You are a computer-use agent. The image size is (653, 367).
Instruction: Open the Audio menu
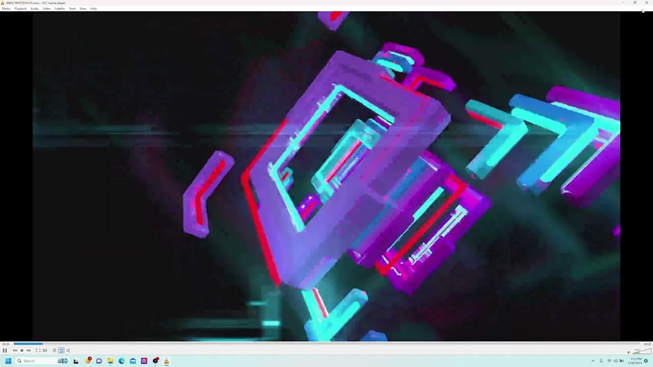point(35,9)
